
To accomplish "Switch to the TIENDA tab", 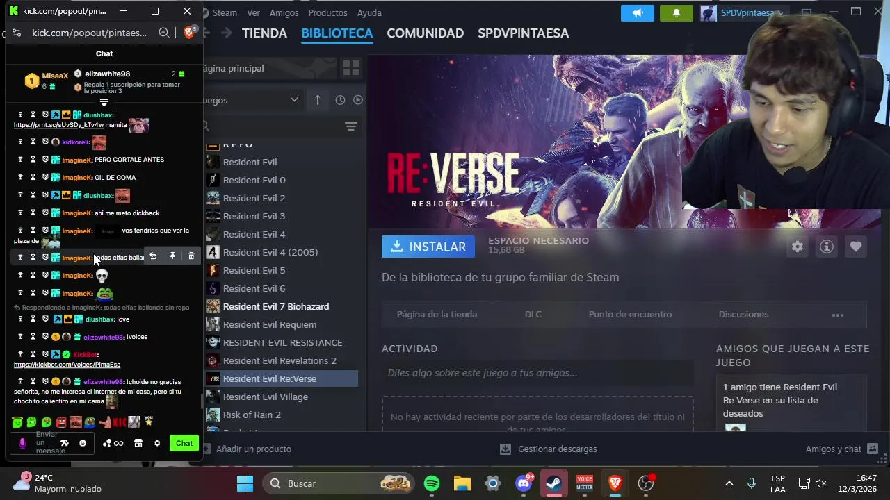I will [264, 33].
